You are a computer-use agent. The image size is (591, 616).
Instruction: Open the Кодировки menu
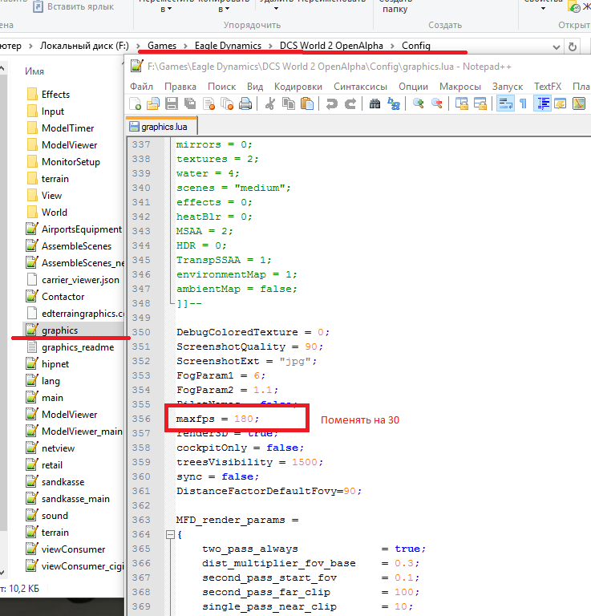click(298, 87)
